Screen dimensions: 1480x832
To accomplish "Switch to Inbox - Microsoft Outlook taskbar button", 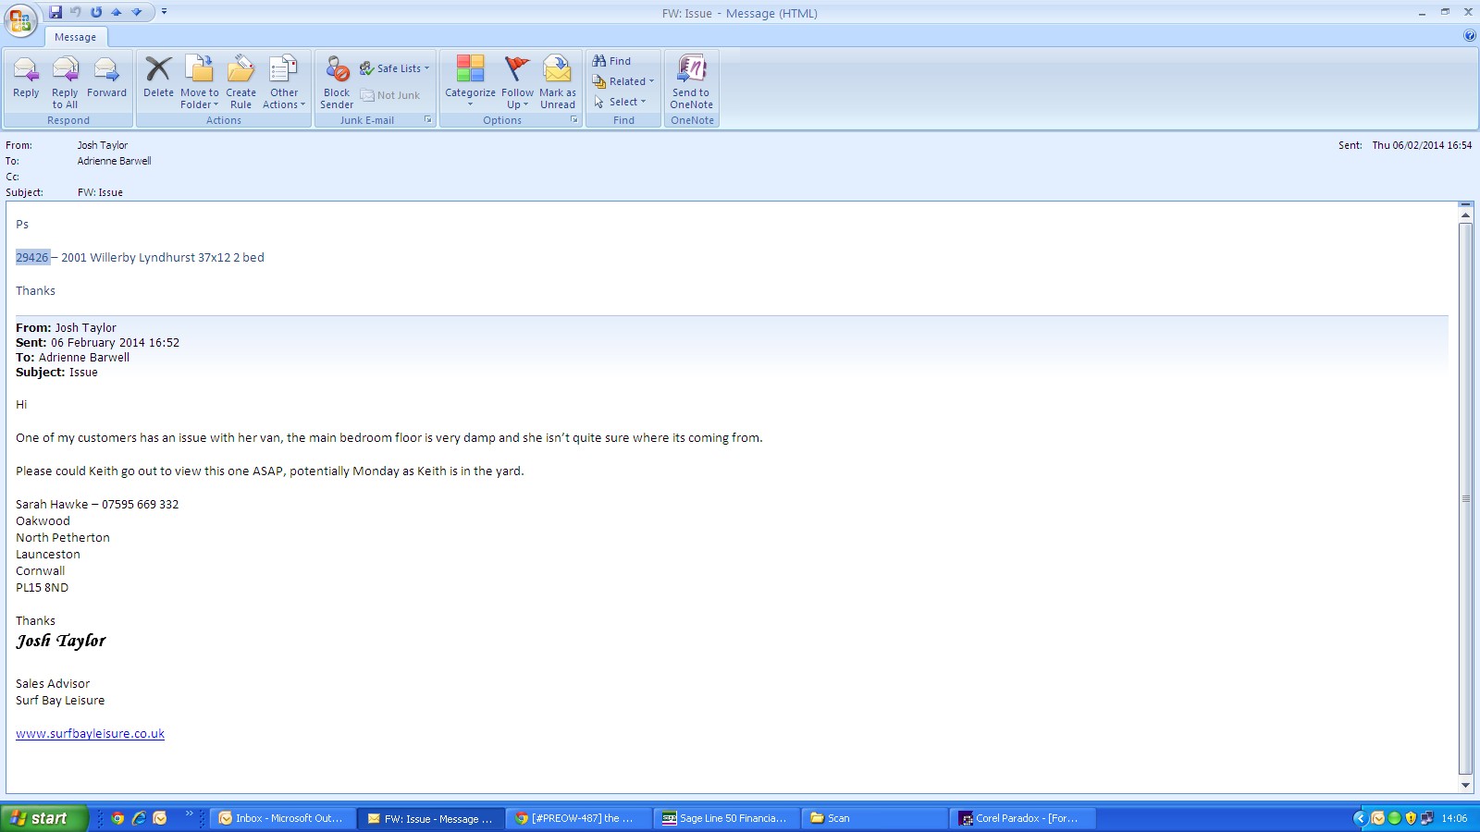I will pos(282,818).
